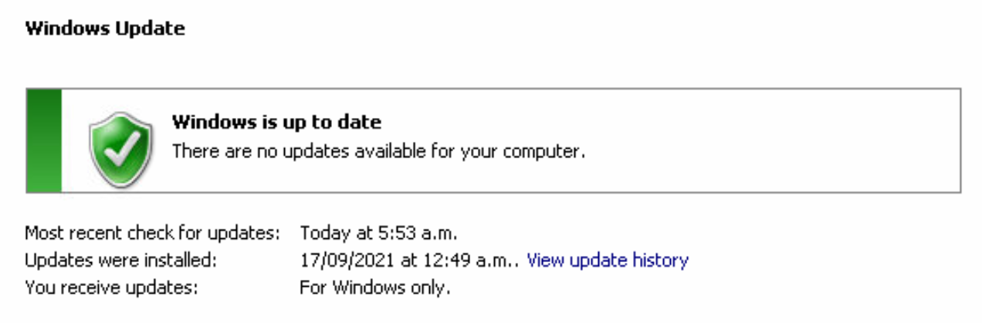Image resolution: width=982 pixels, height=323 pixels.
Task: Select the 17/09/2021 installation date
Action: pos(346,260)
